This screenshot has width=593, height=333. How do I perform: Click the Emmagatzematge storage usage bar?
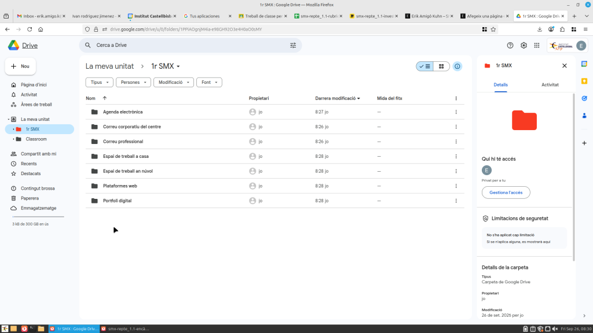38,217
